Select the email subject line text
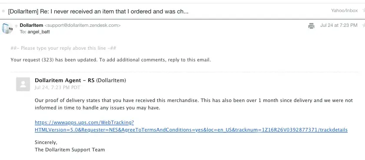This screenshot has width=365, height=160. [x=98, y=11]
